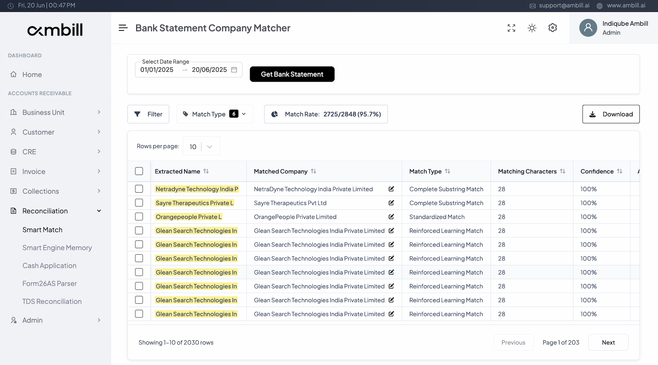Click the mail icon beside support email
The width and height of the screenshot is (658, 365).
532,6
